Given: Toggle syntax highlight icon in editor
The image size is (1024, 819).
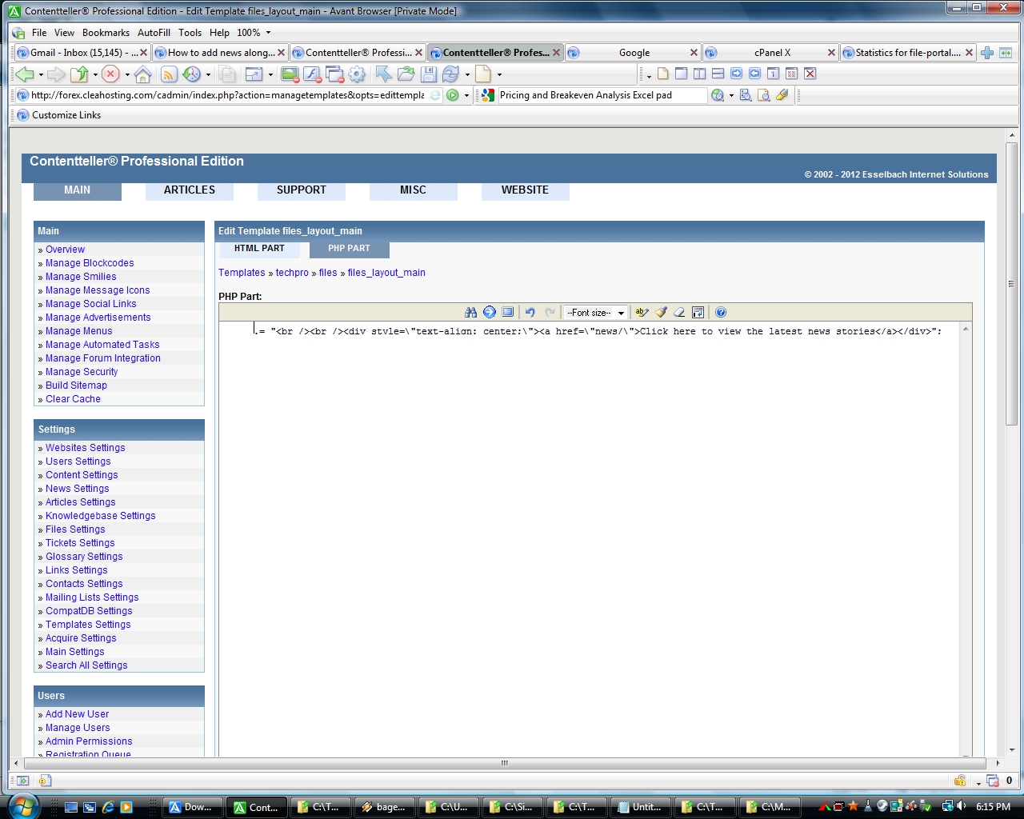Looking at the screenshot, I should click(642, 312).
